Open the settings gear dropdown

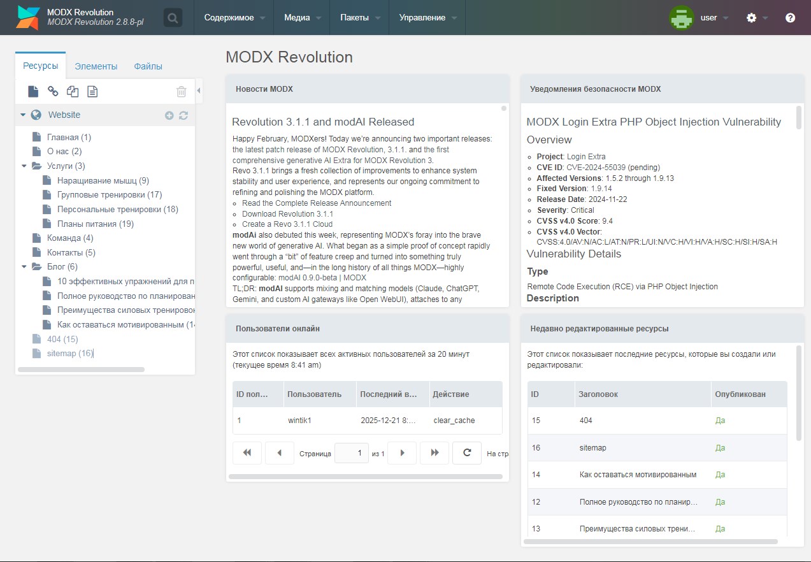coord(756,18)
